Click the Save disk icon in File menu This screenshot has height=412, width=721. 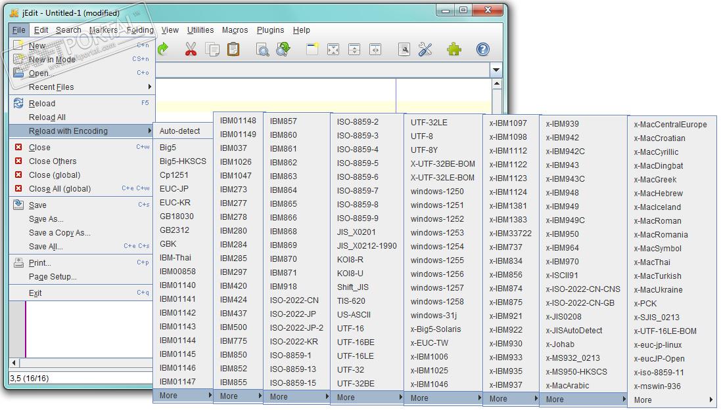18,205
